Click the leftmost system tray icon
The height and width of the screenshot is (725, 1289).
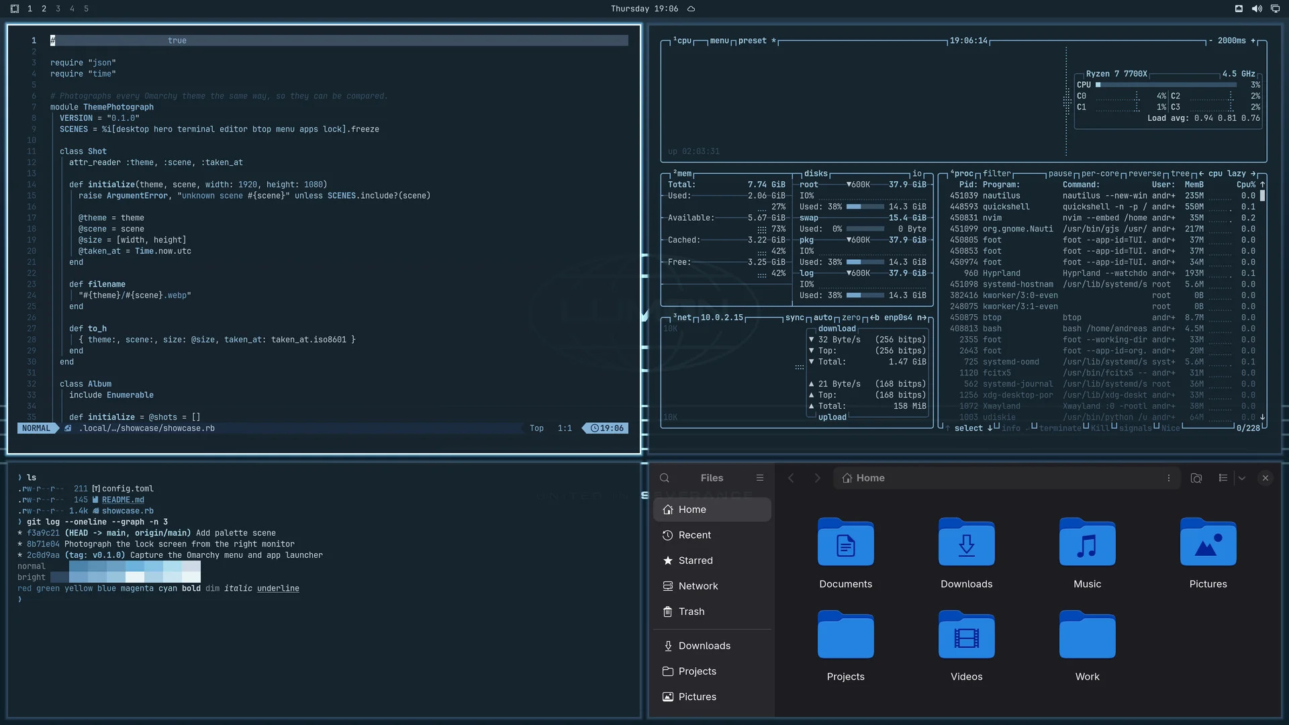point(1239,9)
